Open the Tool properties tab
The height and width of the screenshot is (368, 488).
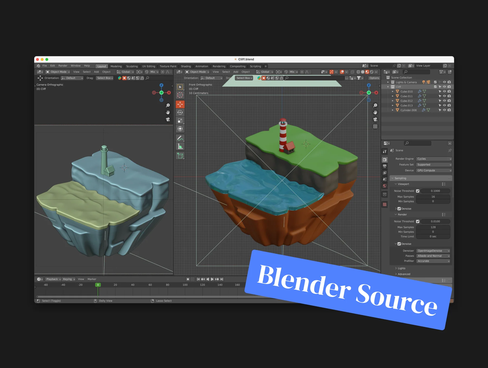point(385,152)
